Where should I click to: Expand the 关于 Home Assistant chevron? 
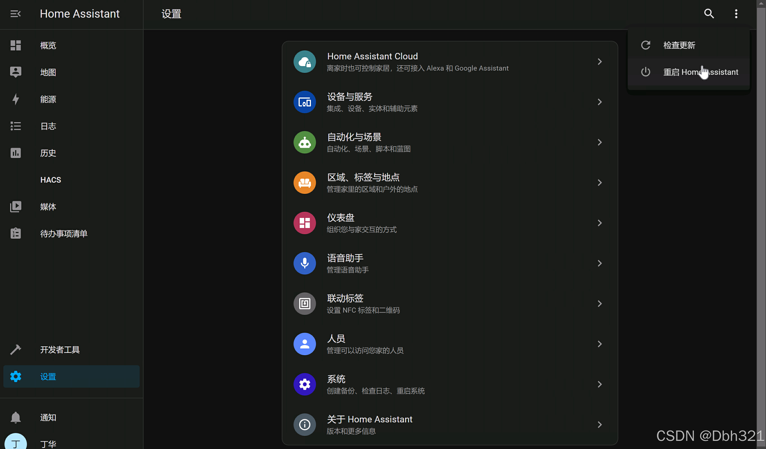(x=600, y=424)
